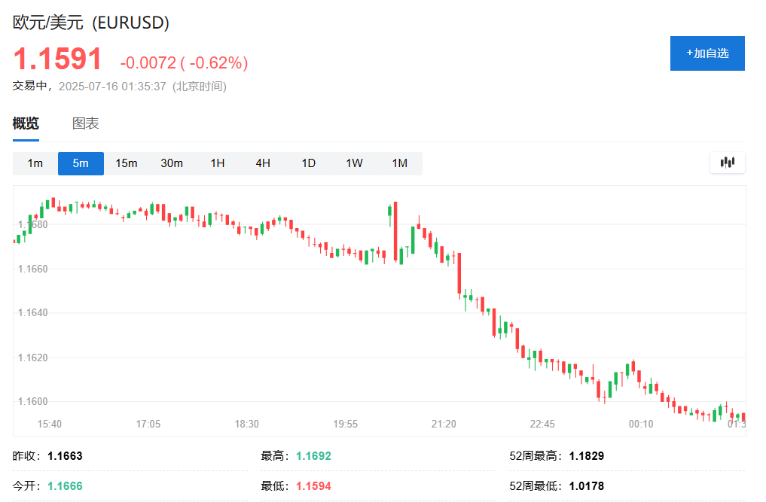Click the 17:05 time axis label
The width and height of the screenshot is (766, 502).
148,424
